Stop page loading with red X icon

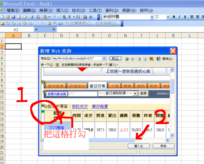pyautogui.click(x=139, y=59)
